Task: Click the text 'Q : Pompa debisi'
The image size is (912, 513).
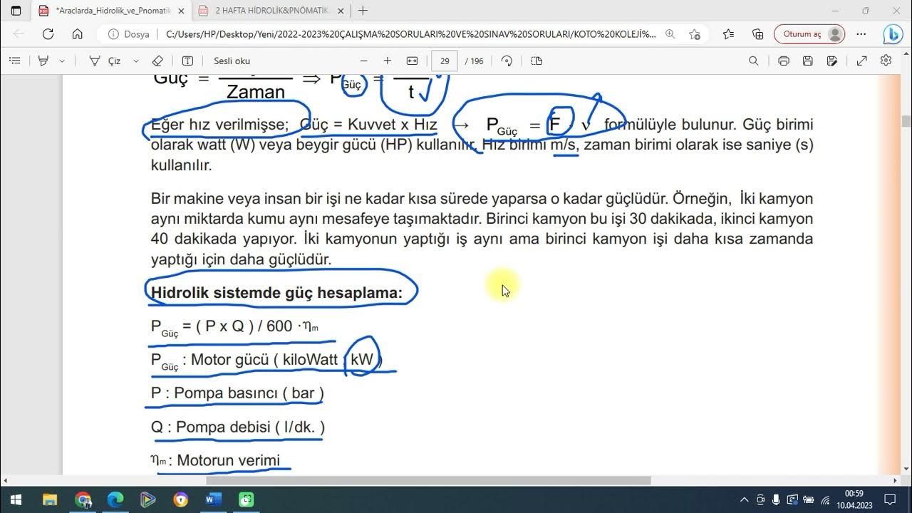Action: tap(211, 427)
